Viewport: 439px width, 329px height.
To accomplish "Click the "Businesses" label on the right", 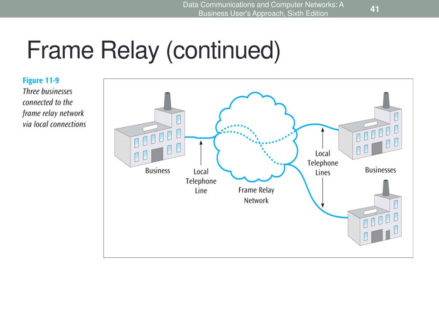I will tap(381, 170).
